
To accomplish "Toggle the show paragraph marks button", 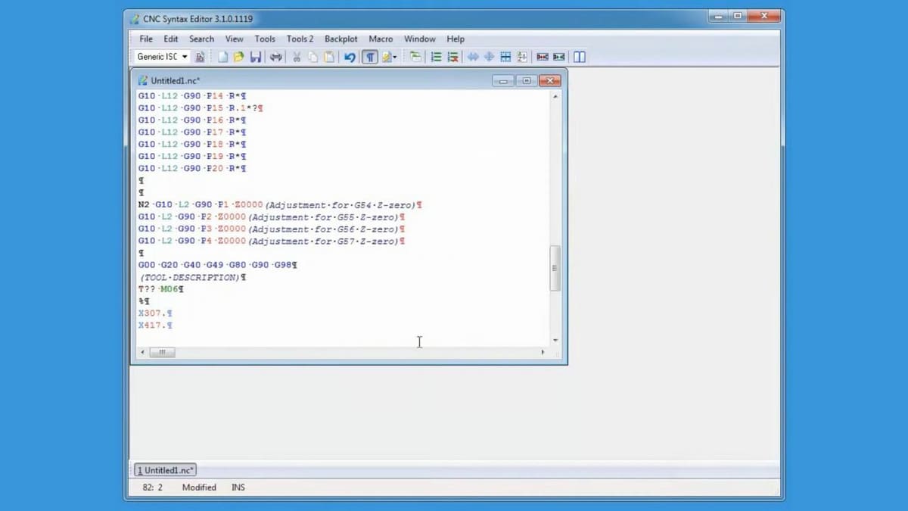I will [x=370, y=57].
